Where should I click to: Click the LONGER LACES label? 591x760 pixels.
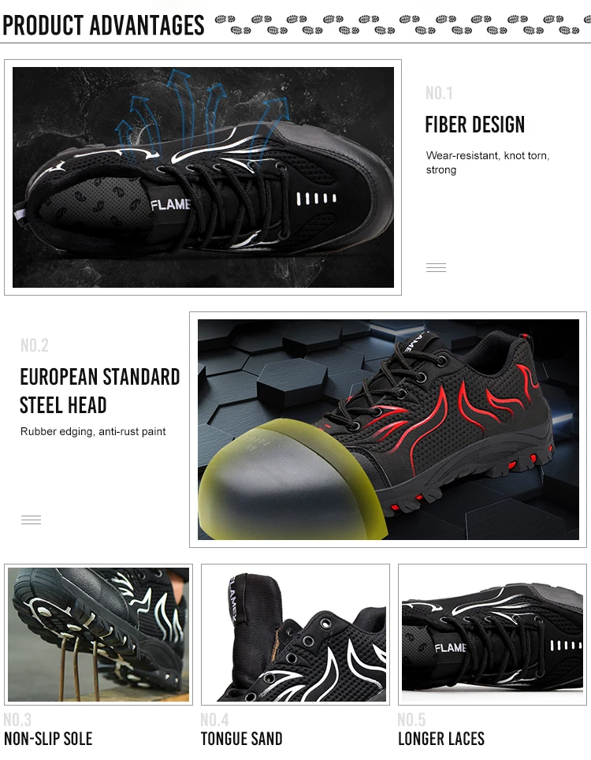[441, 739]
